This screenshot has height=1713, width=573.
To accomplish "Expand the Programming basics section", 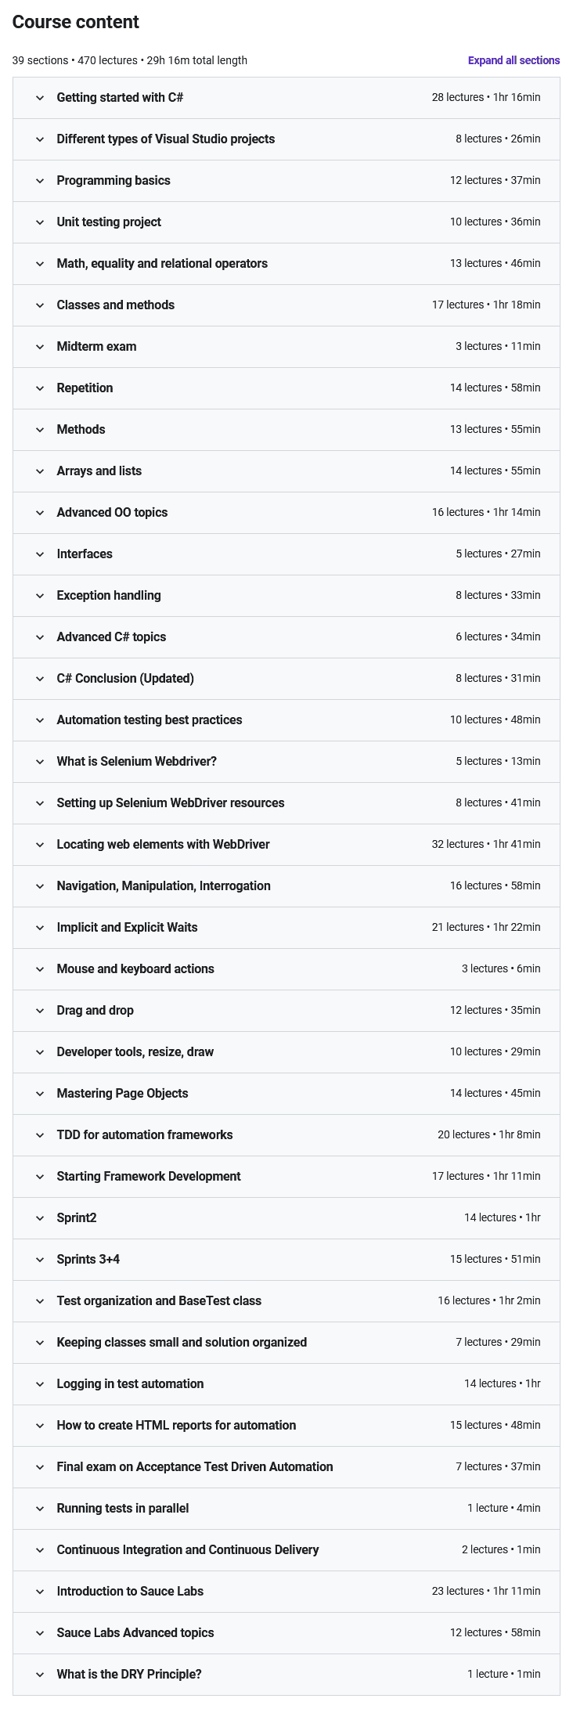I will (114, 181).
